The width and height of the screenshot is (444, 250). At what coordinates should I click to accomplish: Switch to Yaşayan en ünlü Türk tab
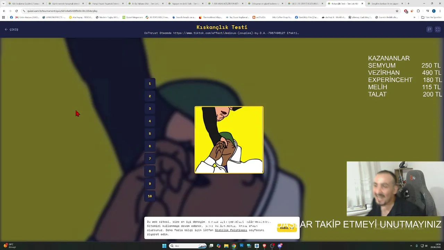pyautogui.click(x=186, y=3)
